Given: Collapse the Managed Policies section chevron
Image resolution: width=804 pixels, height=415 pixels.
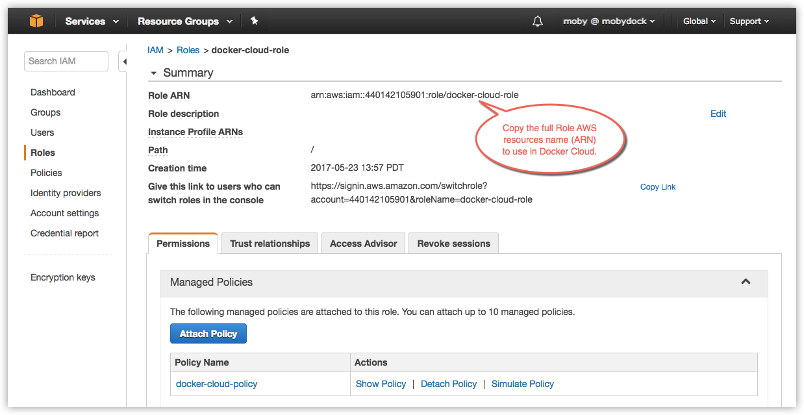Looking at the screenshot, I should click(x=746, y=282).
